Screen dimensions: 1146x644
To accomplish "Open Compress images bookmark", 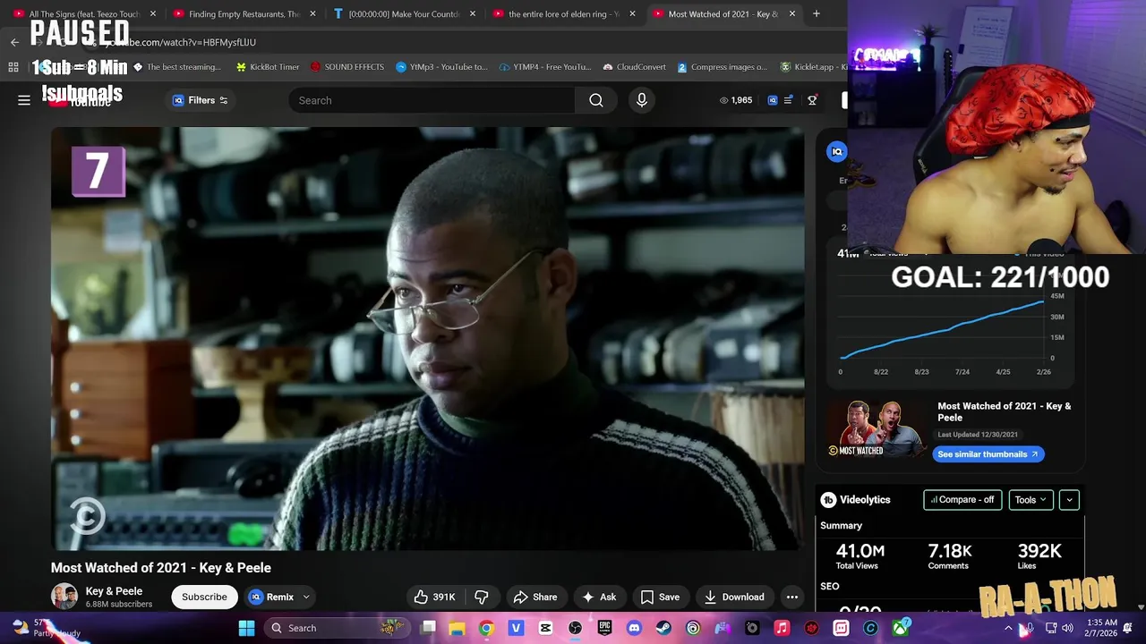I will tap(722, 67).
